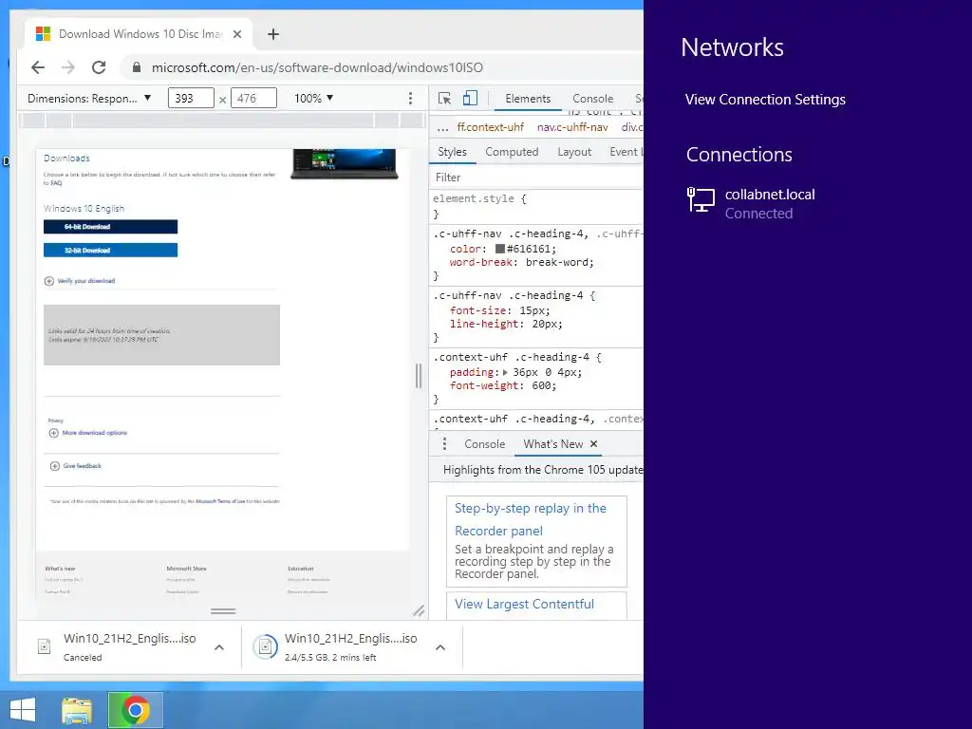Viewport: 972px width, 729px height.
Task: Click the 32-bit Download button
Action: tap(110, 250)
